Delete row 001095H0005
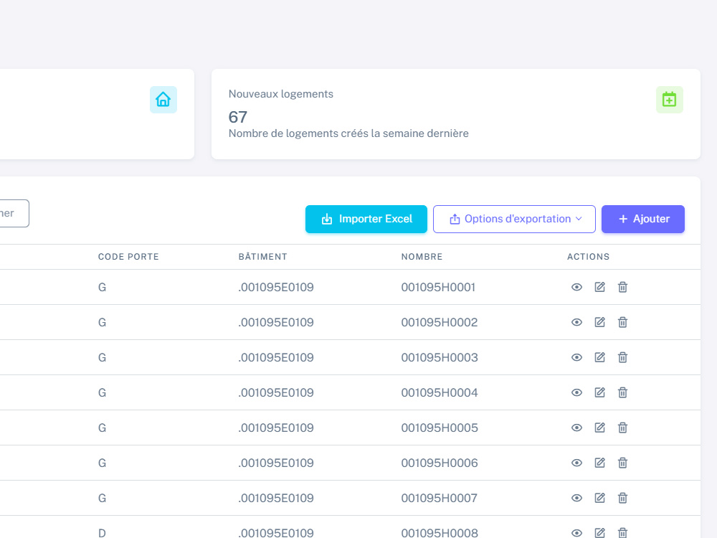717x538 pixels. [x=622, y=428]
